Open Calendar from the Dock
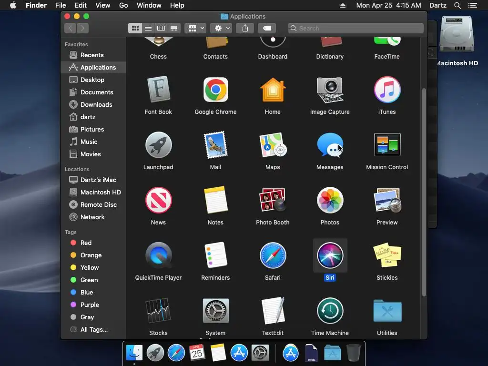This screenshot has width=488, height=366. point(197,353)
